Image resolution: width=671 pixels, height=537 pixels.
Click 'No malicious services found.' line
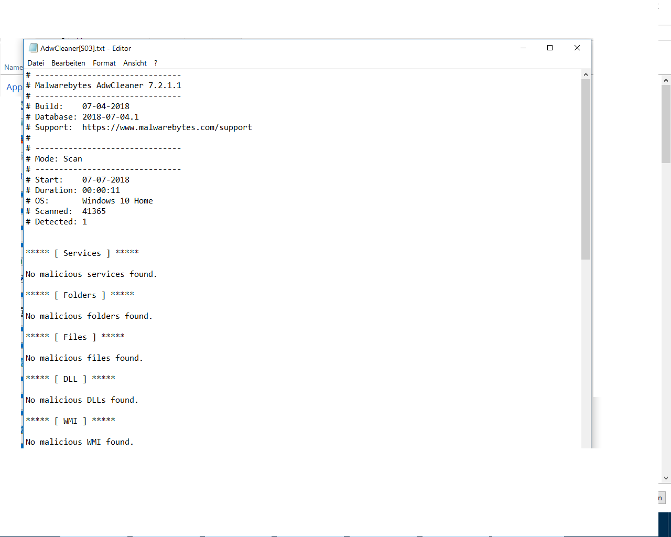coord(91,274)
